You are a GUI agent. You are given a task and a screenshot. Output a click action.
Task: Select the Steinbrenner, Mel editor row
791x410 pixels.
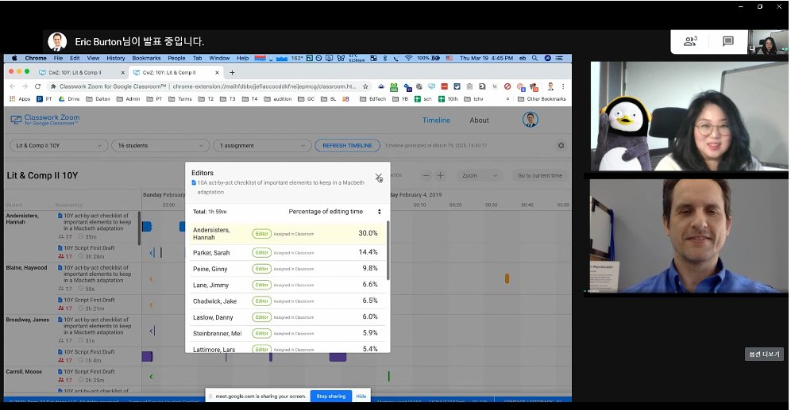click(x=287, y=333)
